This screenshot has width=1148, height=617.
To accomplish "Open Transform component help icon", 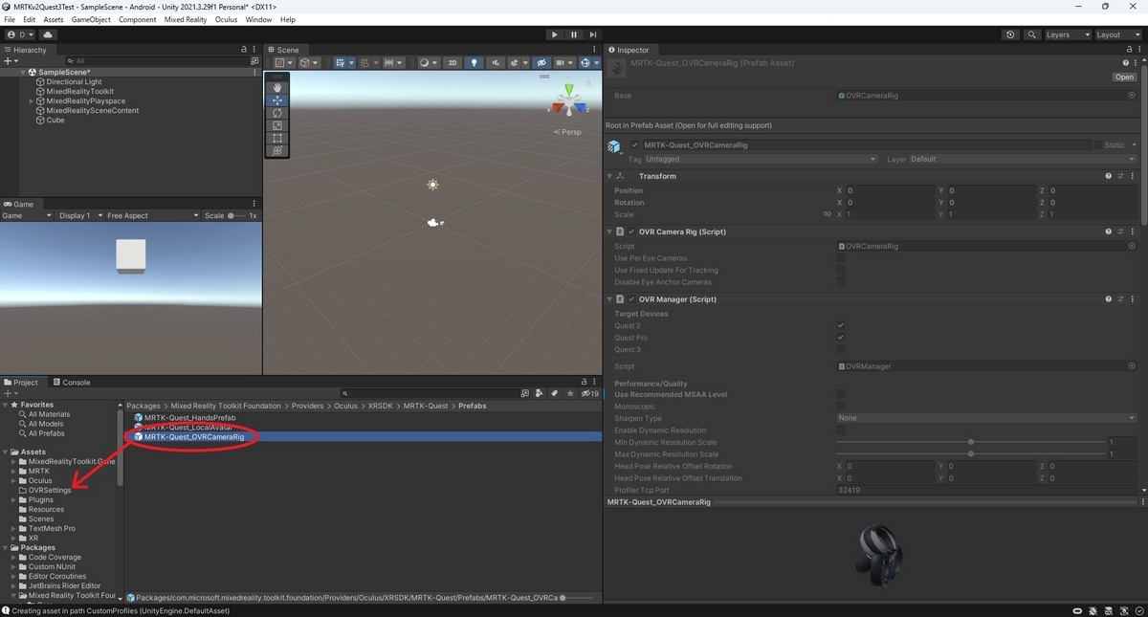I will point(1108,176).
